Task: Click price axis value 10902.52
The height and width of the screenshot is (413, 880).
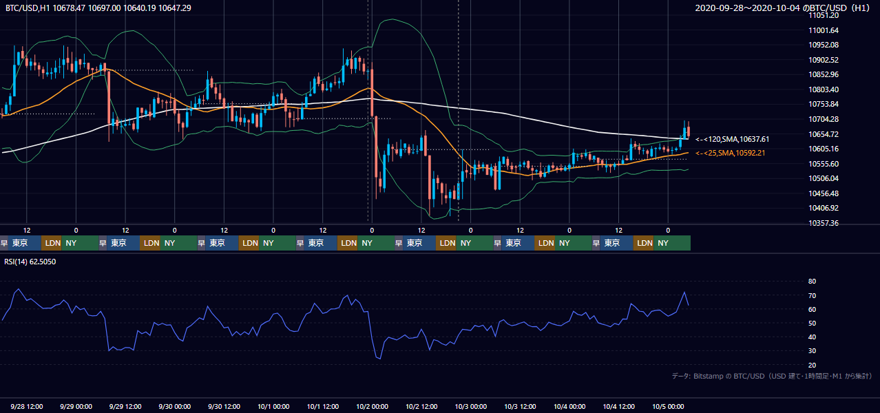Action: point(824,60)
